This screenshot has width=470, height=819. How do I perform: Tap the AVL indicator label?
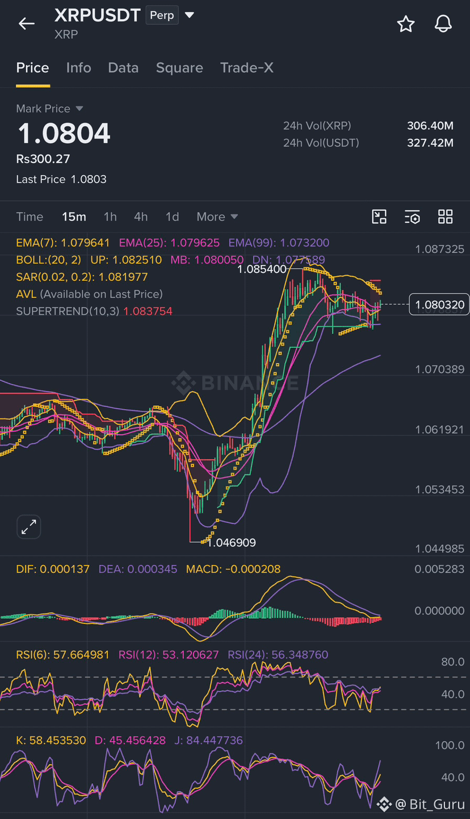coord(26,294)
